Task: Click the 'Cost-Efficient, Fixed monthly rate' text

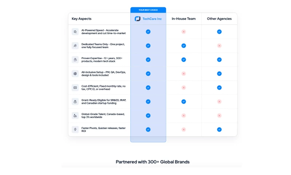Action: 103,87
